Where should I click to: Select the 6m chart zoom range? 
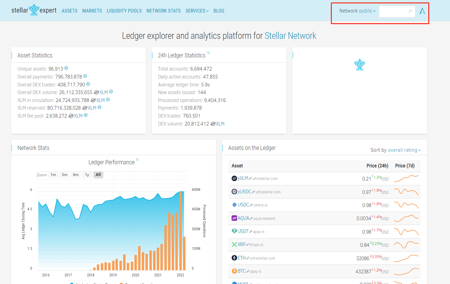[76, 175]
